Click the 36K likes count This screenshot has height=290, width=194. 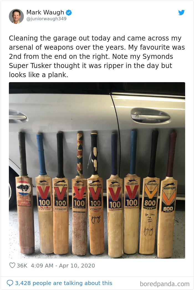click(x=22, y=266)
